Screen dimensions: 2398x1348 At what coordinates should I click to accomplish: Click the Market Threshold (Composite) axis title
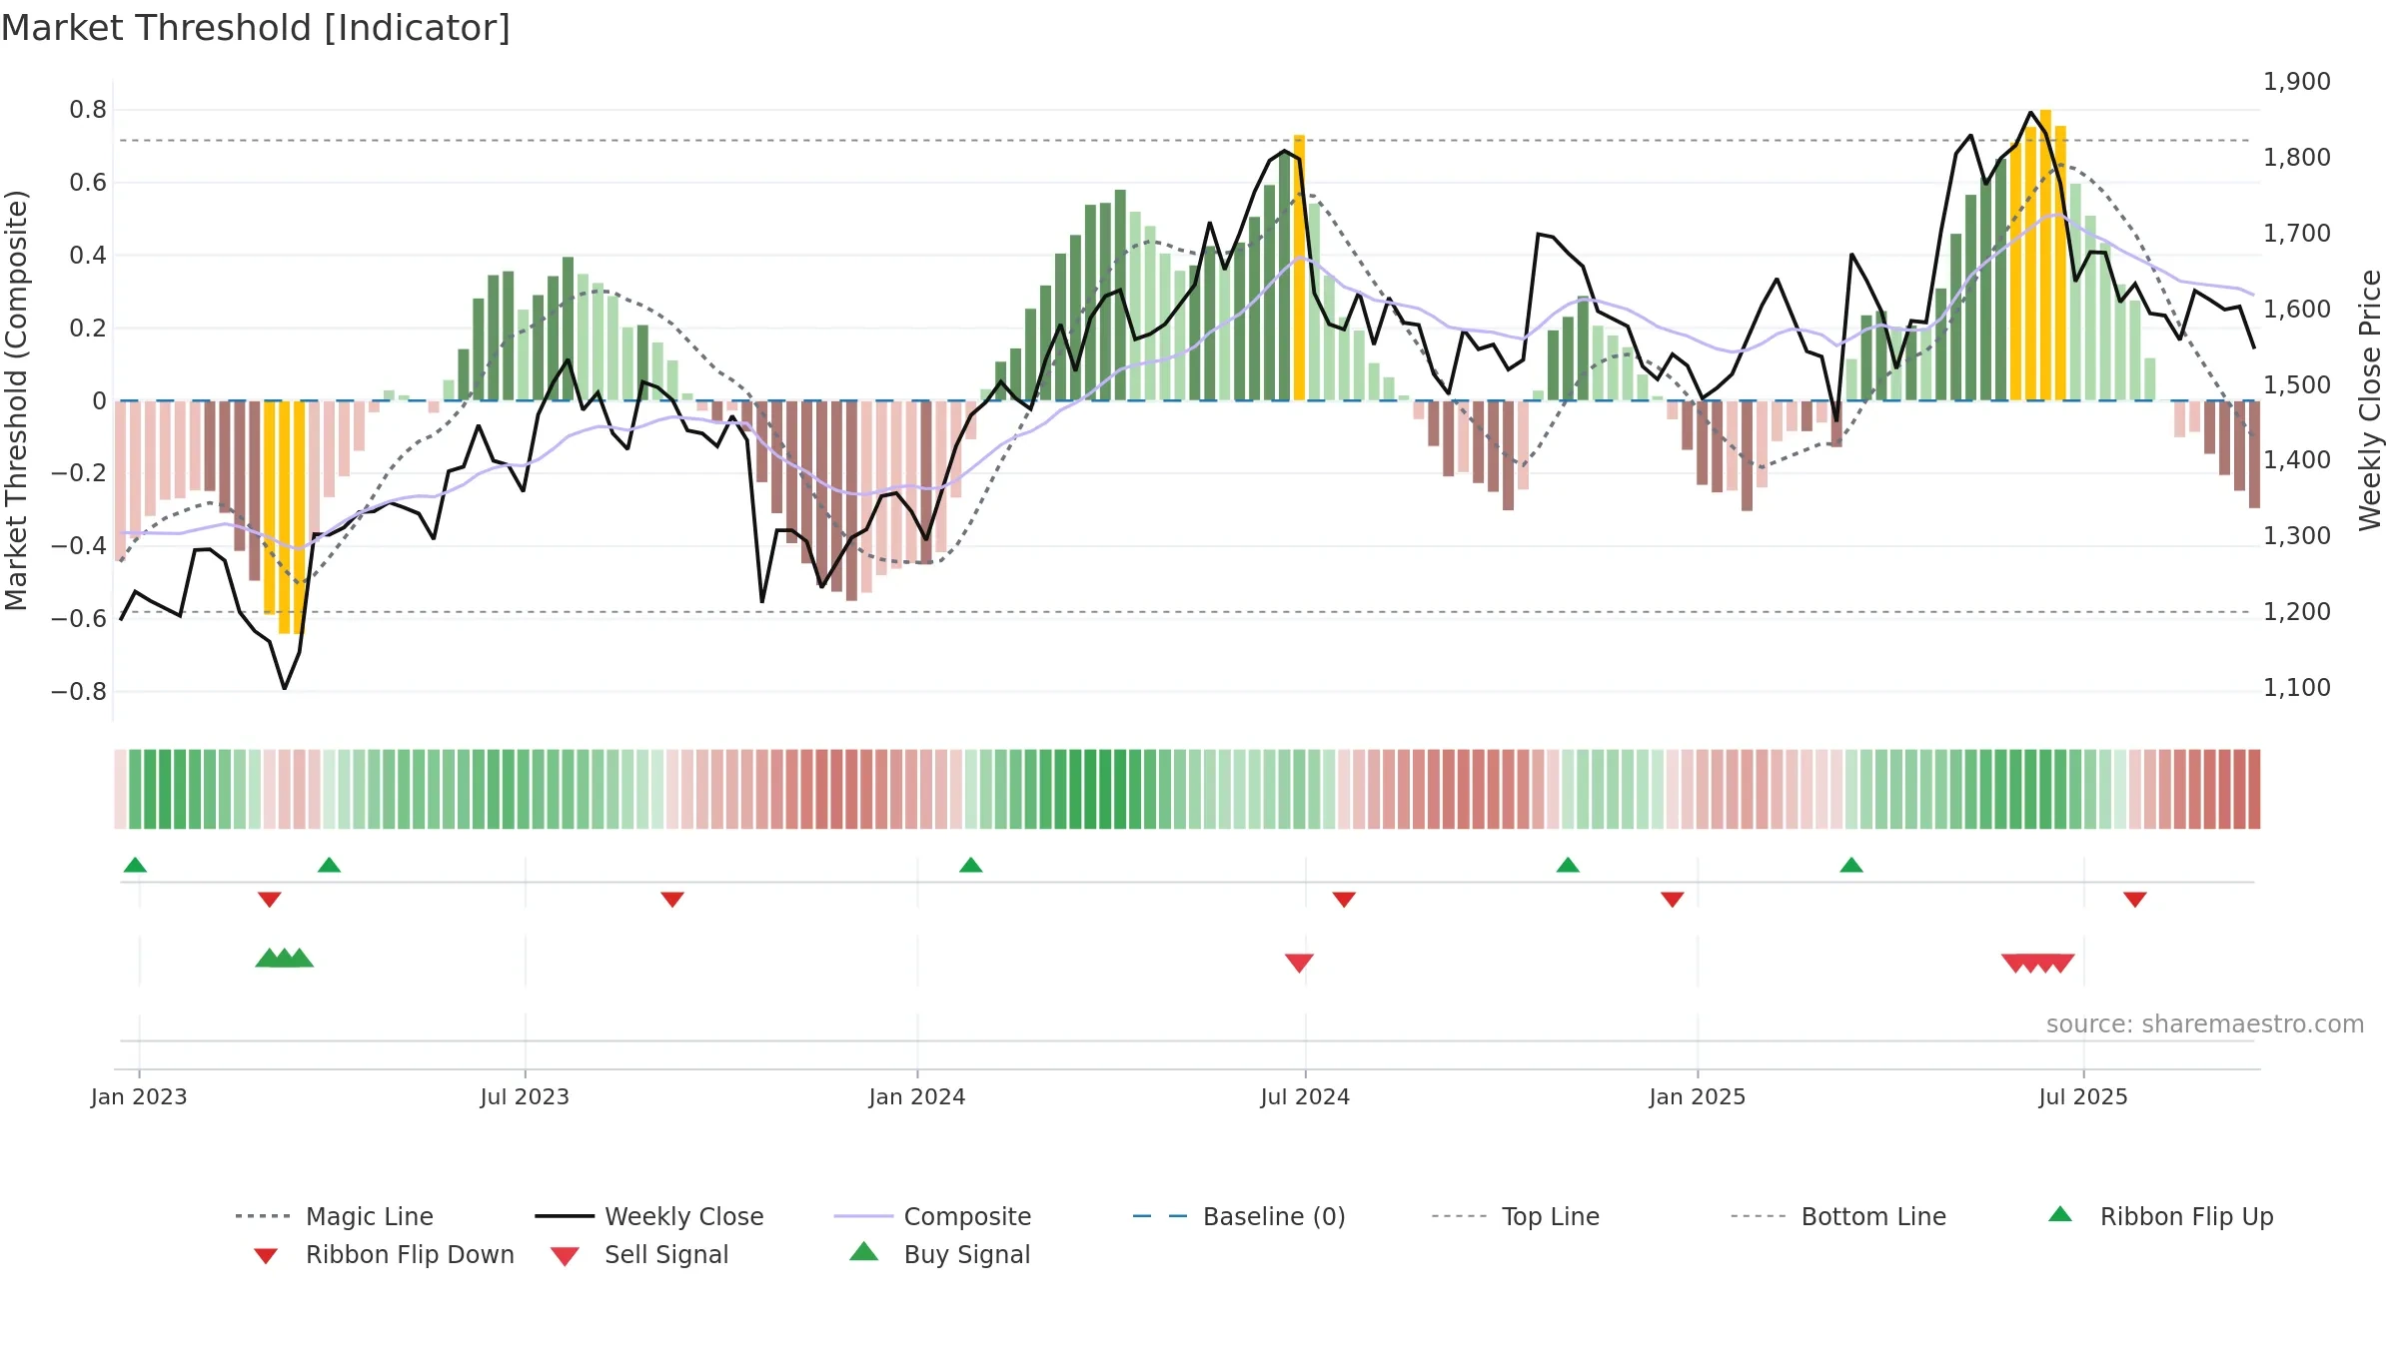pos(16,400)
